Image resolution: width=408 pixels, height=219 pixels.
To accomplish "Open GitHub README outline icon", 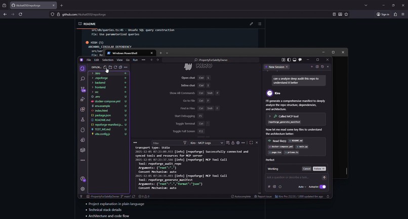I will pos(259,24).
